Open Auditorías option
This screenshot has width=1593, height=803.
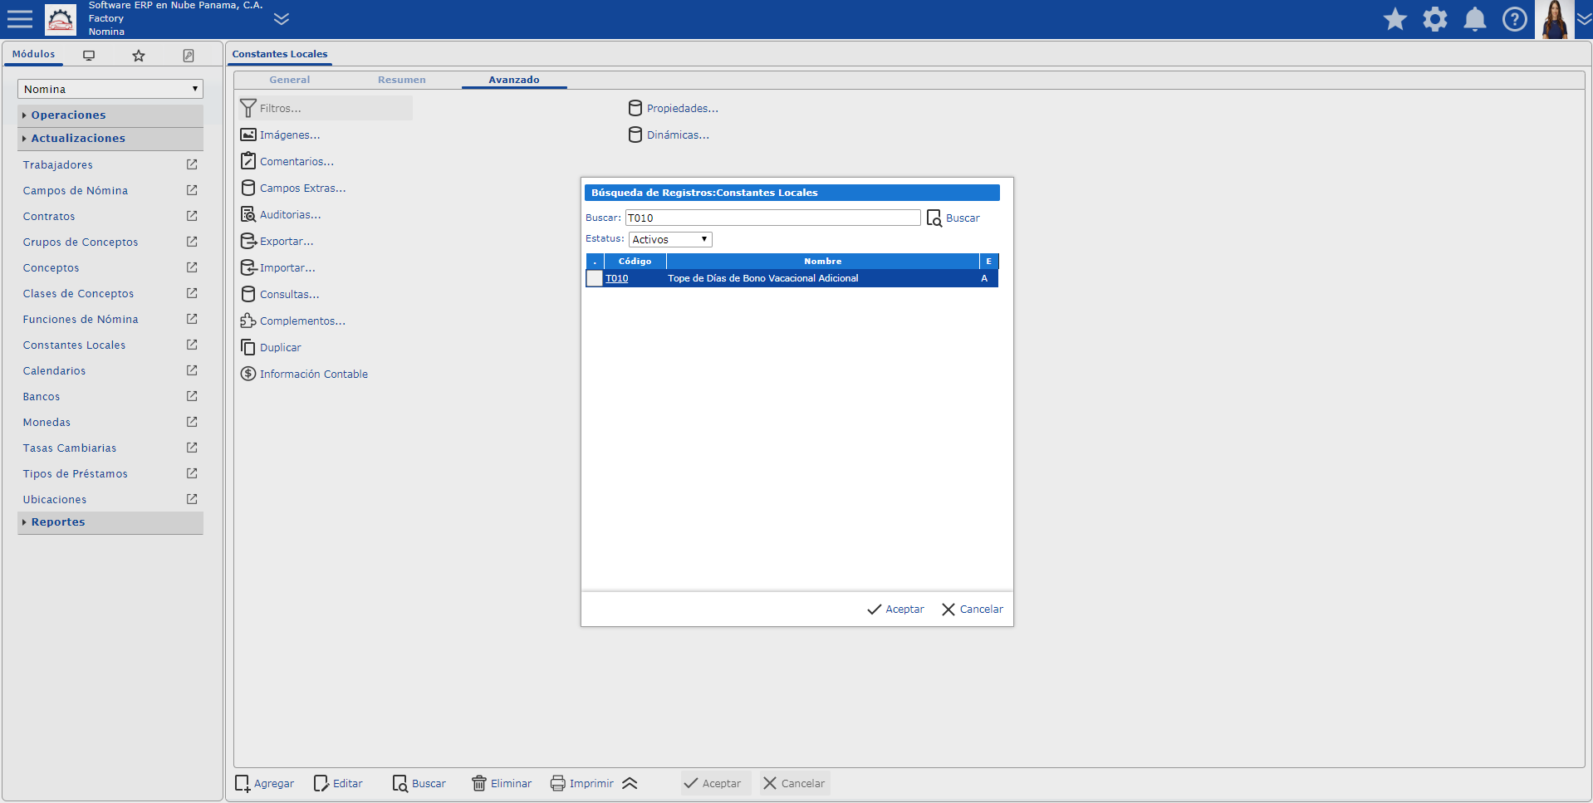pos(280,214)
